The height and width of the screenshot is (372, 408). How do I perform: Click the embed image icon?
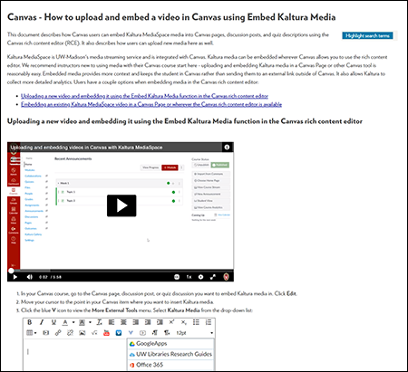point(83,333)
